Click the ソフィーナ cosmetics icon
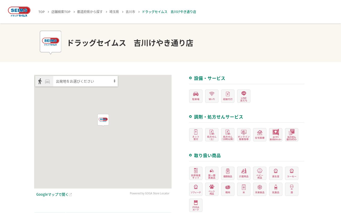This screenshot has width=341, height=213. point(196,189)
